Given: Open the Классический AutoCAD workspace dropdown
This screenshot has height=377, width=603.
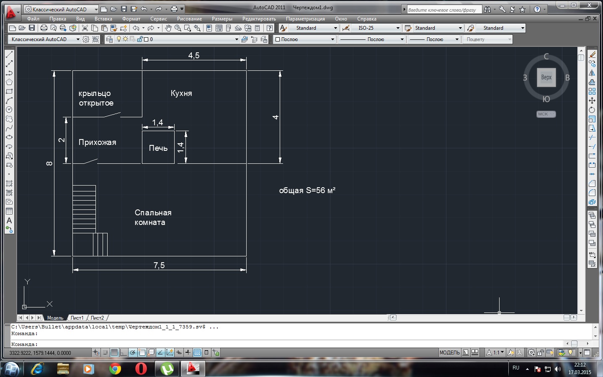Looking at the screenshot, I should point(44,39).
